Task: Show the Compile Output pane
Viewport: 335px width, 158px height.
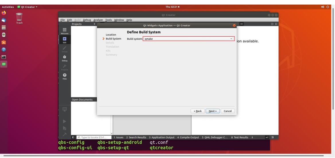Action: (x=188, y=137)
